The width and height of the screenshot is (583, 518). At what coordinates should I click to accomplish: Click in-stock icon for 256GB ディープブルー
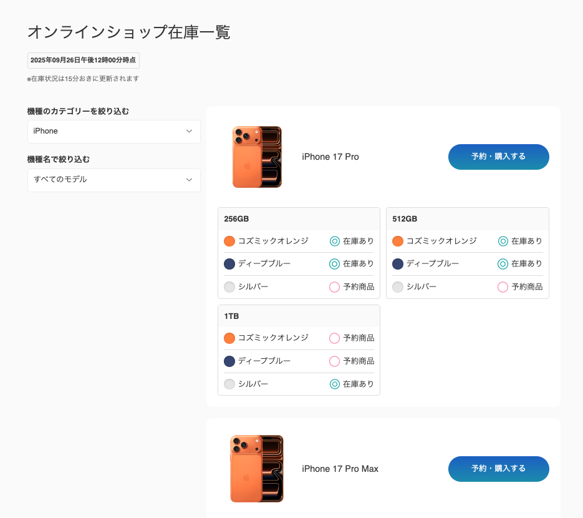pos(335,264)
